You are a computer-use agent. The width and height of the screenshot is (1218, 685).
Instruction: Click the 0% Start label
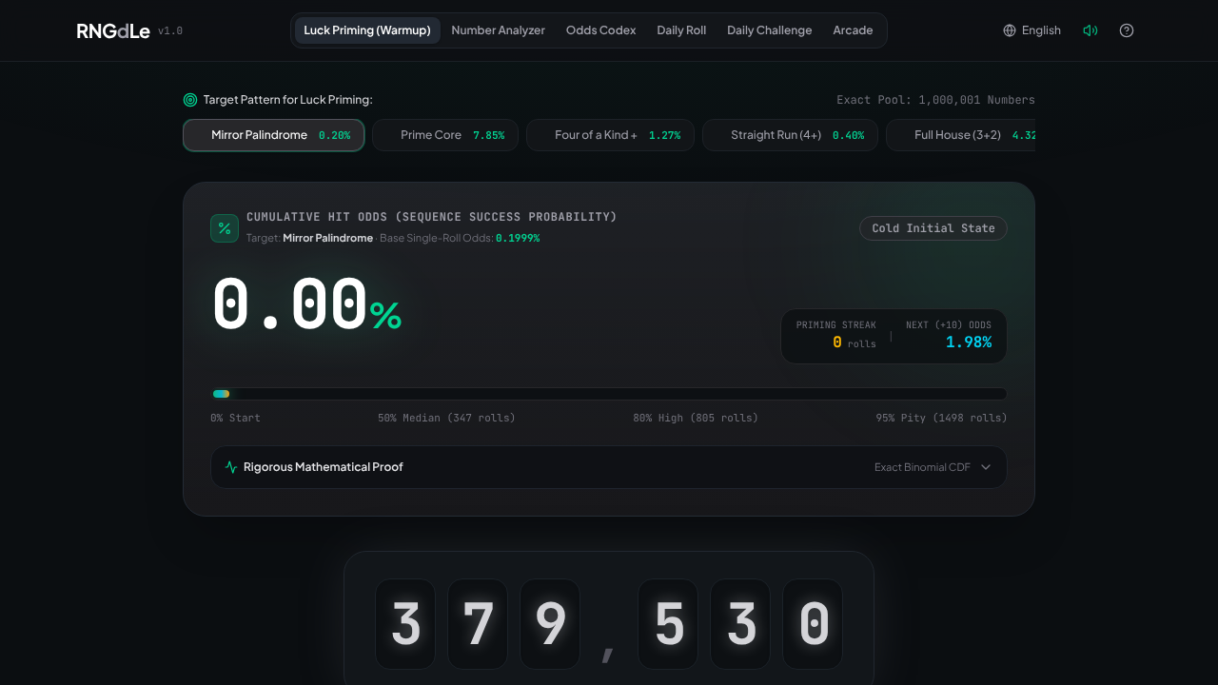click(235, 418)
